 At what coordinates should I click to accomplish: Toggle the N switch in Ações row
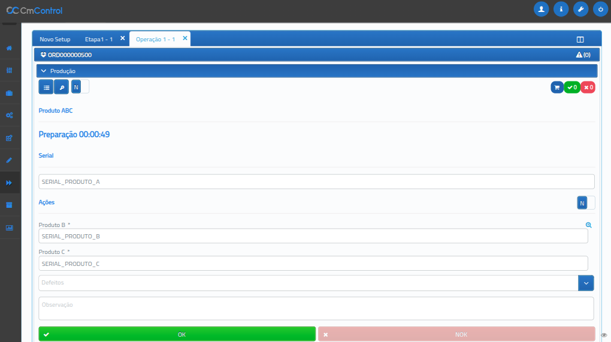[586, 203]
